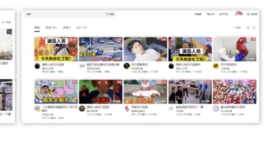This screenshot has width=273, height=143.
Task: Open the 用户 10+ tab
Action: (82, 28)
